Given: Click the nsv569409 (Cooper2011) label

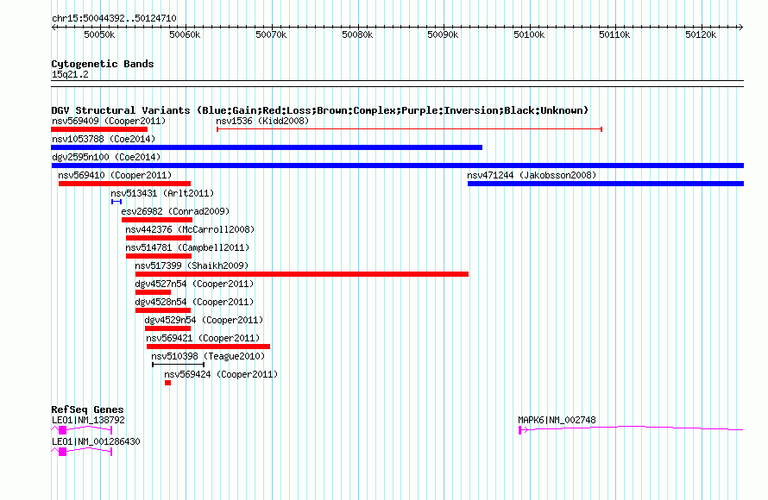Looking at the screenshot, I should [x=109, y=121].
